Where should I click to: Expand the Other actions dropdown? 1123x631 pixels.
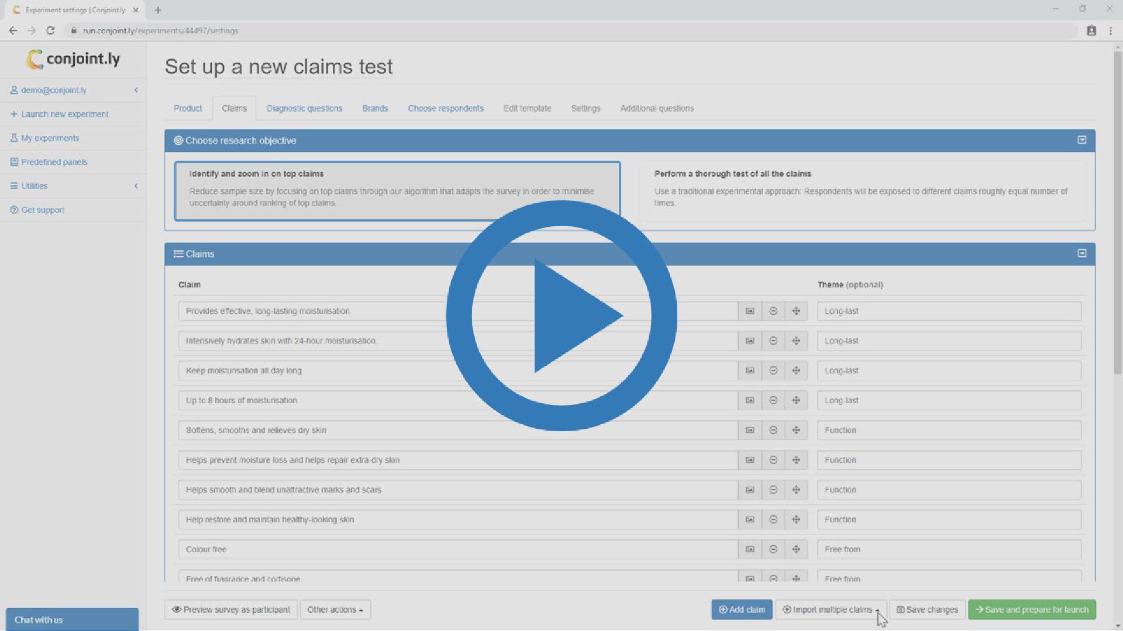click(335, 609)
